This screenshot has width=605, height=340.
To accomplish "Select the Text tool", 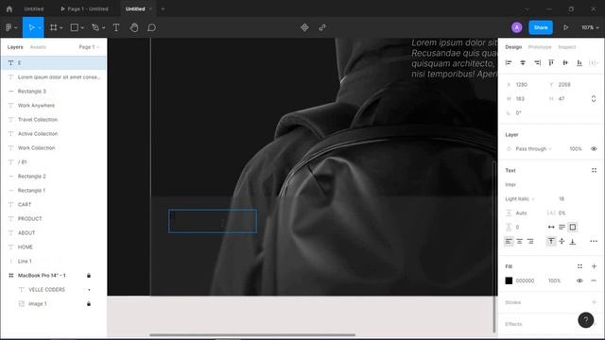I will tap(116, 27).
